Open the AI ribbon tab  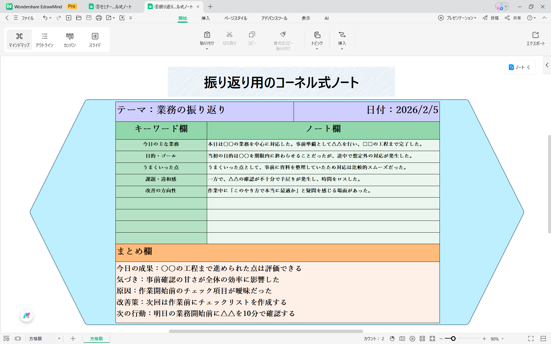point(326,18)
